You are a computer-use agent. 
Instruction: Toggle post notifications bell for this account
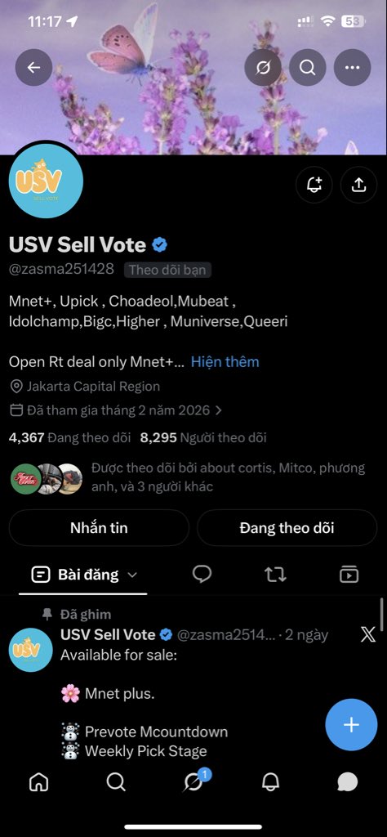coord(314,185)
